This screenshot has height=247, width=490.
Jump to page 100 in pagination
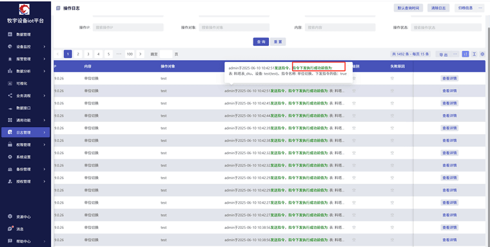click(x=130, y=54)
